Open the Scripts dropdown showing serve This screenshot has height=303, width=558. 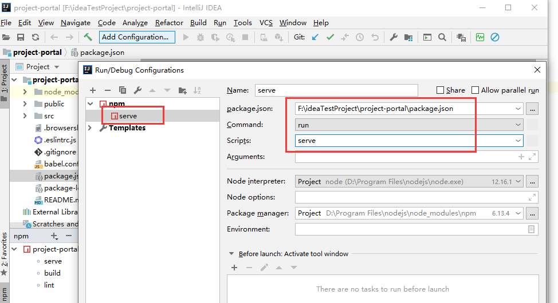point(518,141)
